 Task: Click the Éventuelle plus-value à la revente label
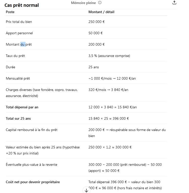tap(31, 165)
